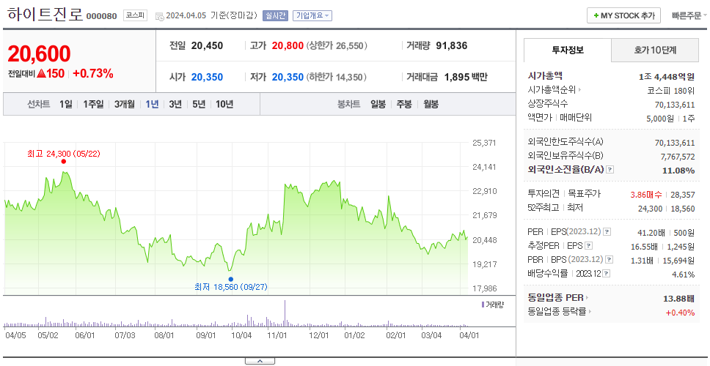Viewport: 710px width, 366px height.
Task: Click the stock code 000080
Action: 101,16
